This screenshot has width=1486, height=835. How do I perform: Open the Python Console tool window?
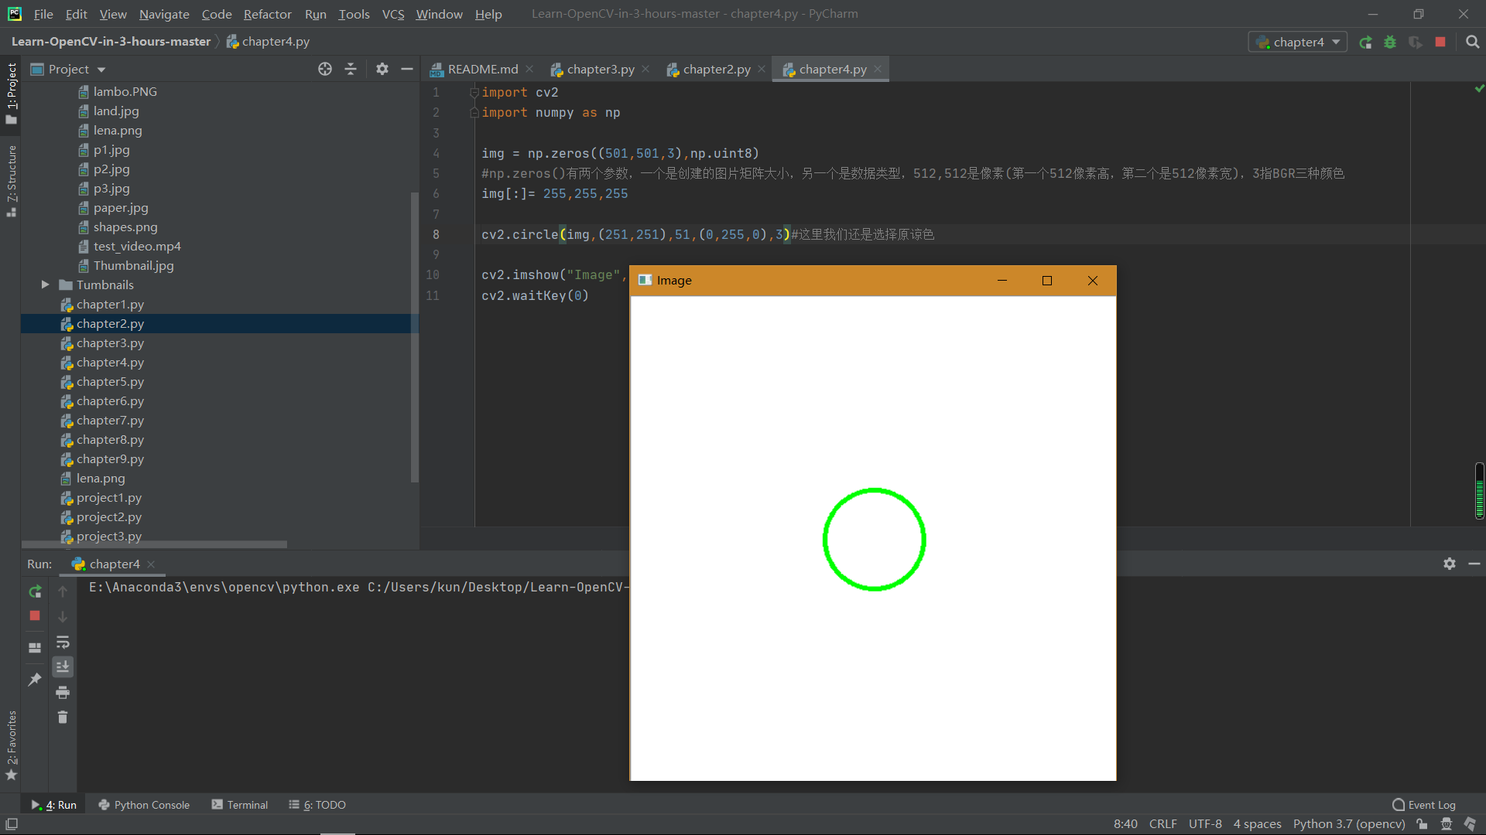click(144, 805)
